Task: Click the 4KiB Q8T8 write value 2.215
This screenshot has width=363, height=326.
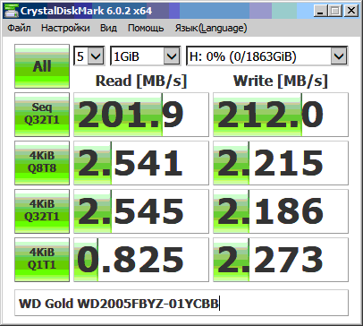Action: point(281,163)
